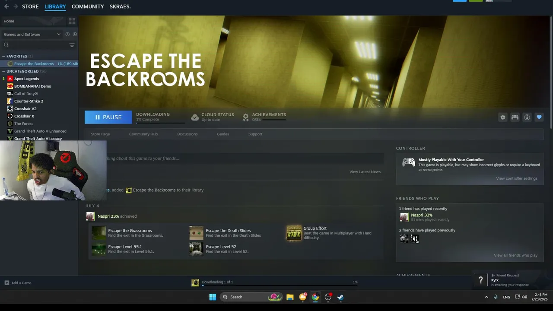Screen dimensions: 553x311
Task: Show ready-to-play games filter icon
Action: pos(75,34)
